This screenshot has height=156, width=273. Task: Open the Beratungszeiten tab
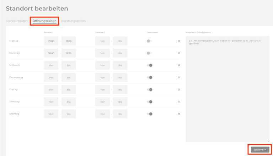[x=73, y=21]
